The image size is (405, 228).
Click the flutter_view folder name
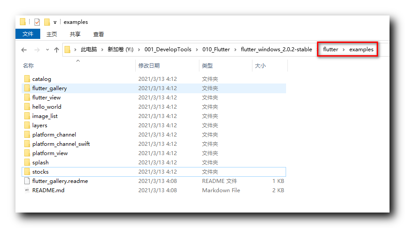pos(46,98)
